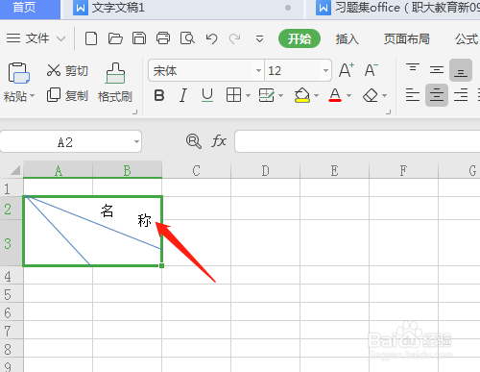This screenshot has width=480, height=372.
Task: Open the cell style dropdown arrow
Action: (x=281, y=95)
